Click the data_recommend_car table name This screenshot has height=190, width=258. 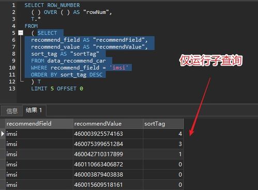pos(77,61)
